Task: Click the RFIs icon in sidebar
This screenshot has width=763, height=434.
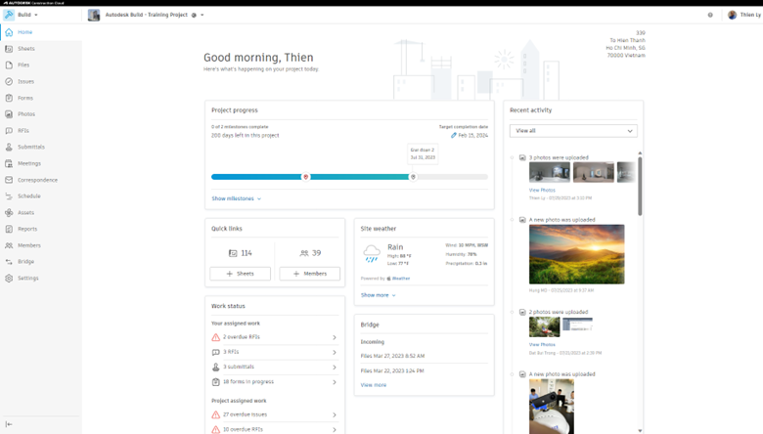Action: [x=9, y=131]
